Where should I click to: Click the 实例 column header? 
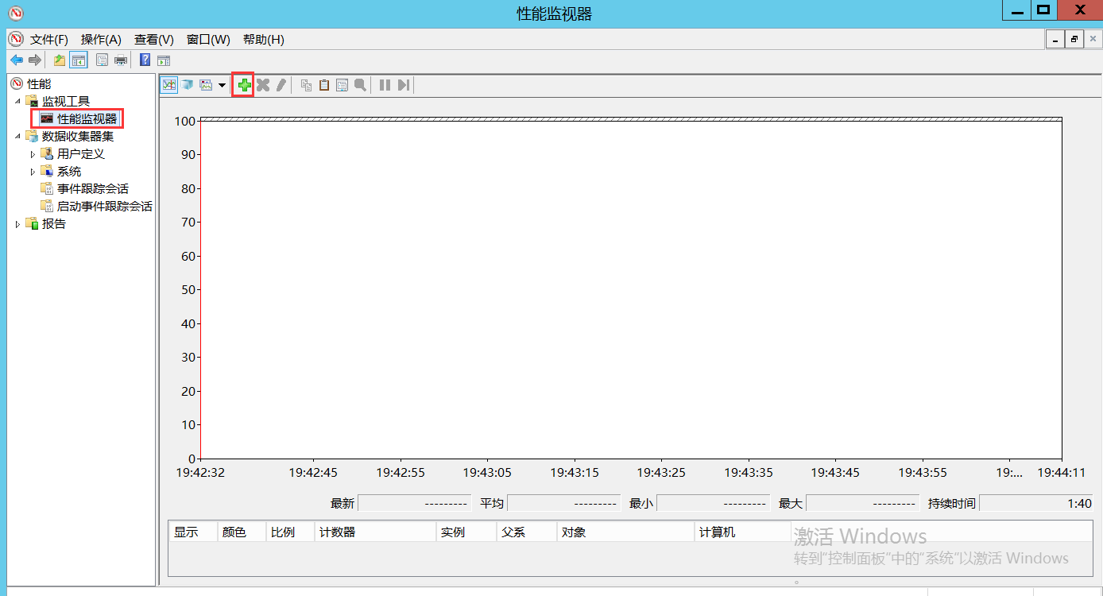(x=466, y=532)
